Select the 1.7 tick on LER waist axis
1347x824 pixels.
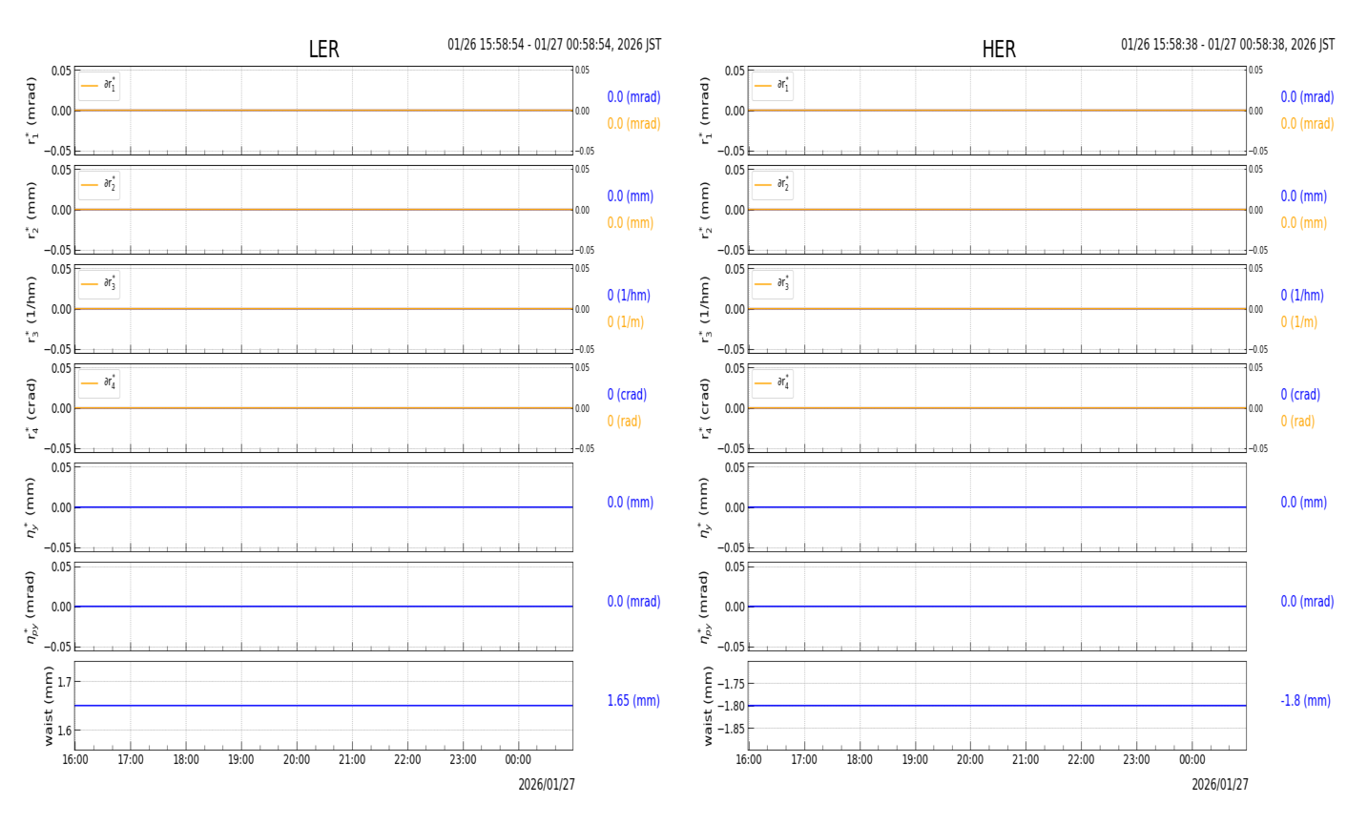[x=64, y=682]
